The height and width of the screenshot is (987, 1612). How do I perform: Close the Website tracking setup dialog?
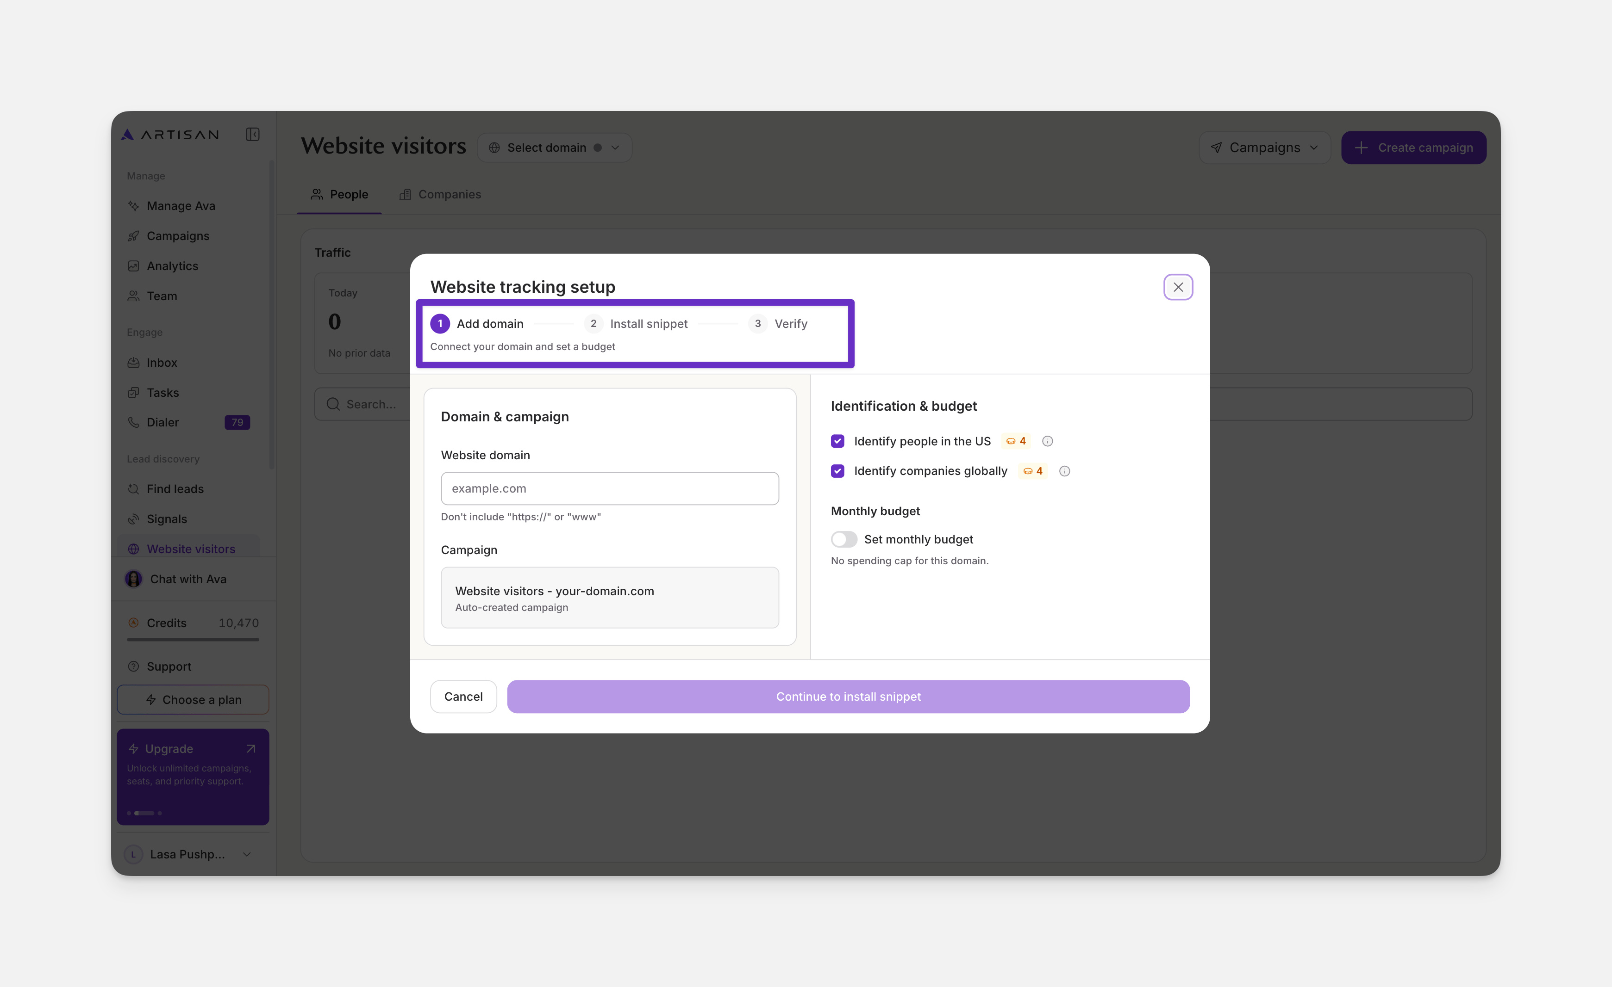tap(1178, 287)
